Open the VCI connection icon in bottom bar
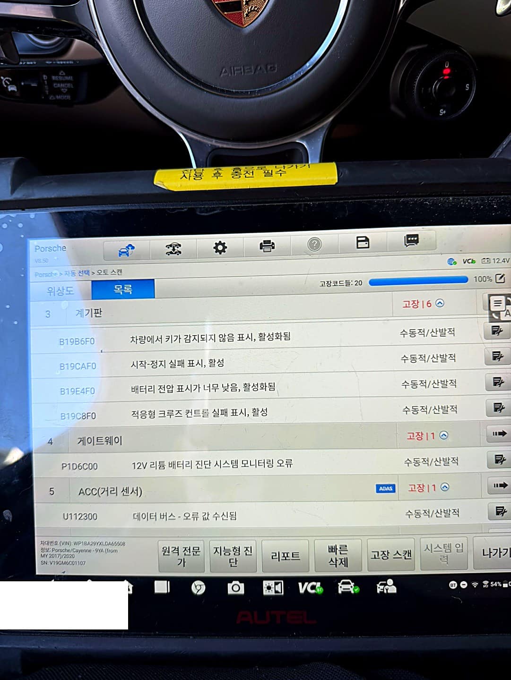The width and height of the screenshot is (511, 680). tap(311, 588)
